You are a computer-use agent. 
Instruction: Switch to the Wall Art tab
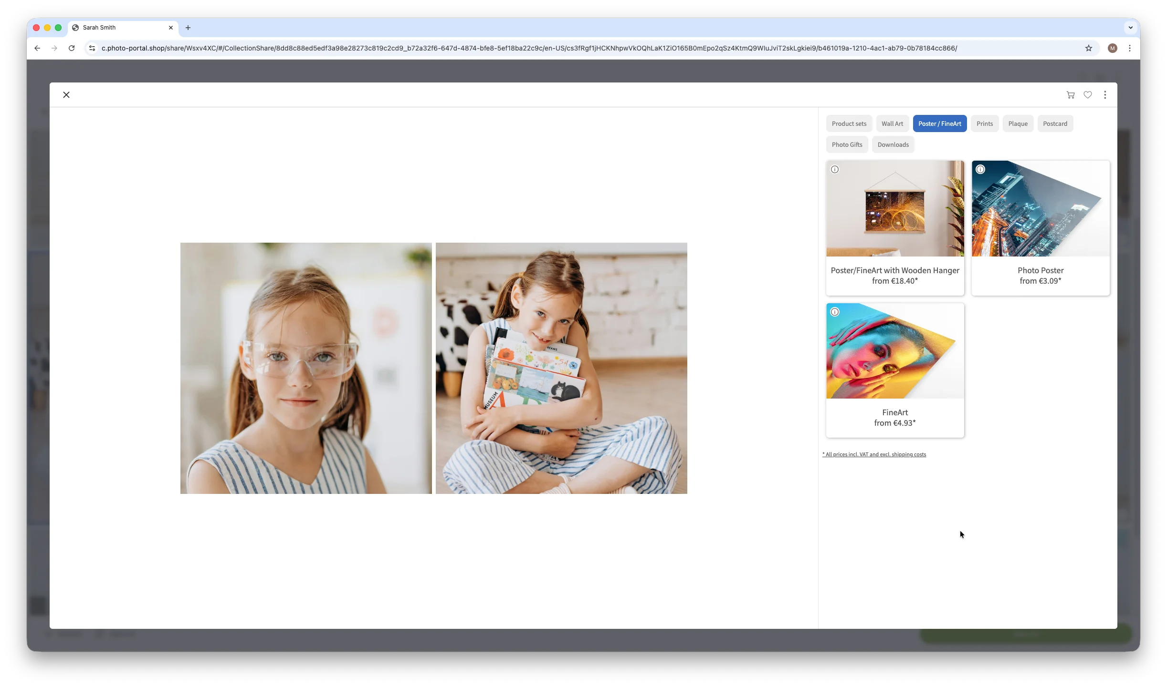892,124
